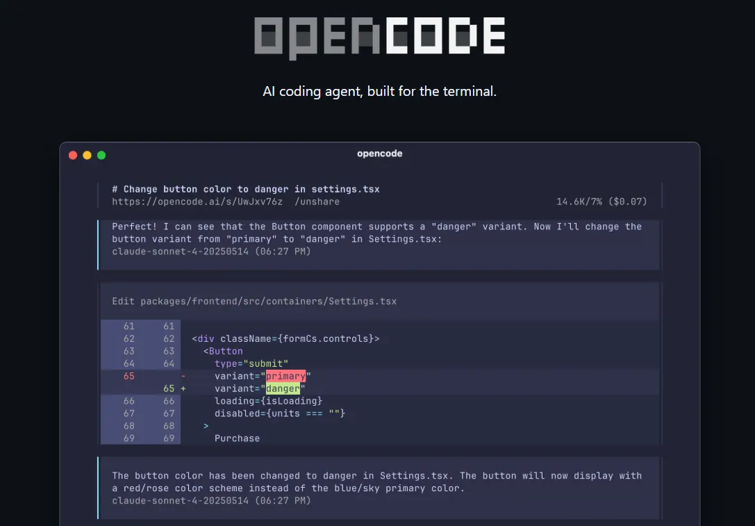This screenshot has width=755, height=526.
Task: Click the message starting 'Perfect! I can see'
Action: (376, 233)
